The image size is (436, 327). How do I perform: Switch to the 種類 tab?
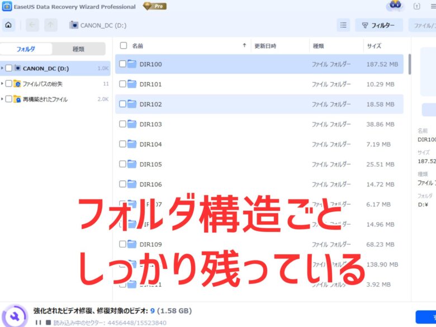click(78, 49)
